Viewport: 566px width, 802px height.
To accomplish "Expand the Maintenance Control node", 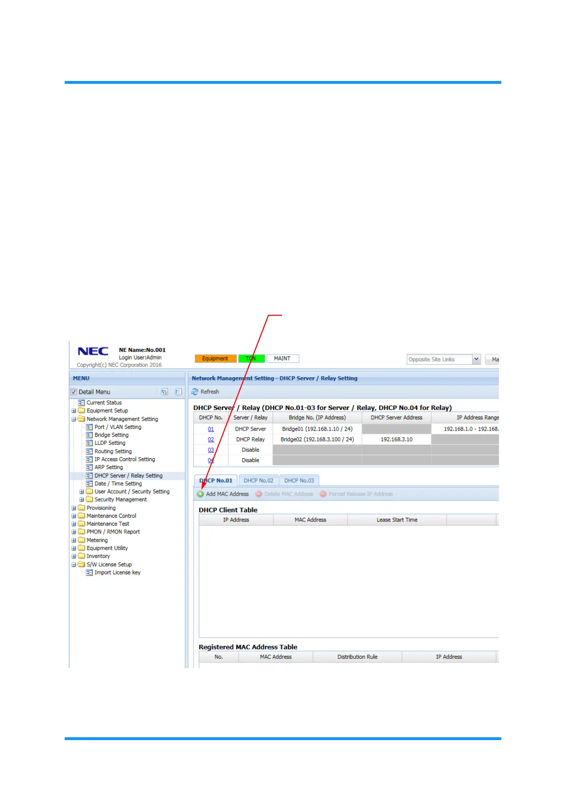I will [74, 516].
